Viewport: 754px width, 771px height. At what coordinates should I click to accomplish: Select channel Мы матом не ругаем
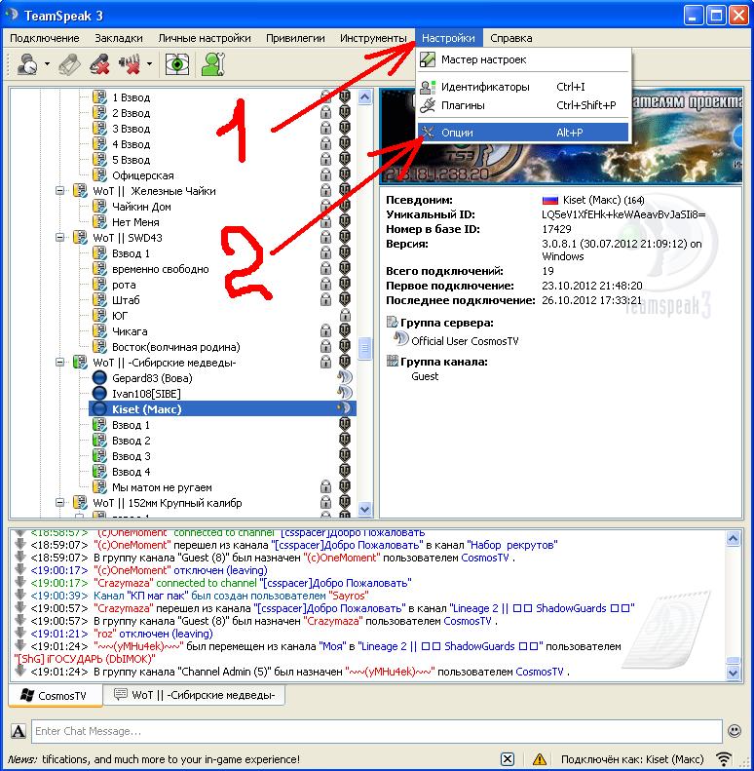[162, 487]
